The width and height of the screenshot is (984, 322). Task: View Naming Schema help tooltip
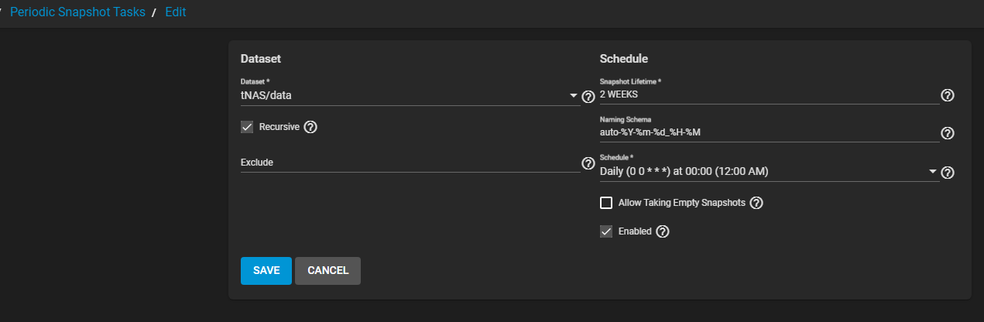pyautogui.click(x=947, y=133)
